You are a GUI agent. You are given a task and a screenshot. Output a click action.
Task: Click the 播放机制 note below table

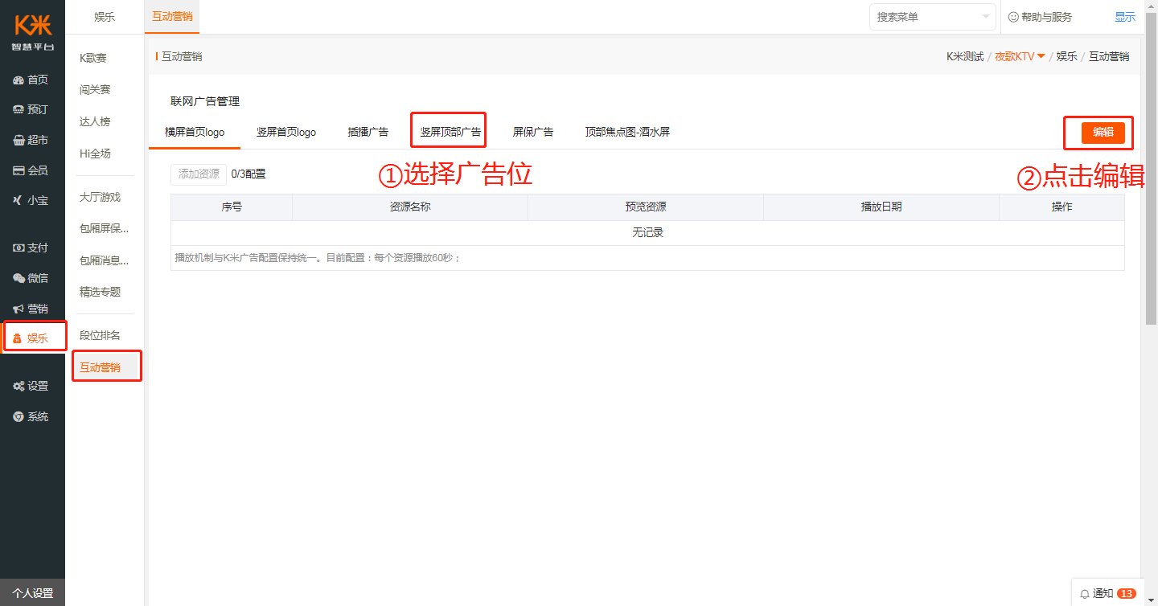coord(318,258)
